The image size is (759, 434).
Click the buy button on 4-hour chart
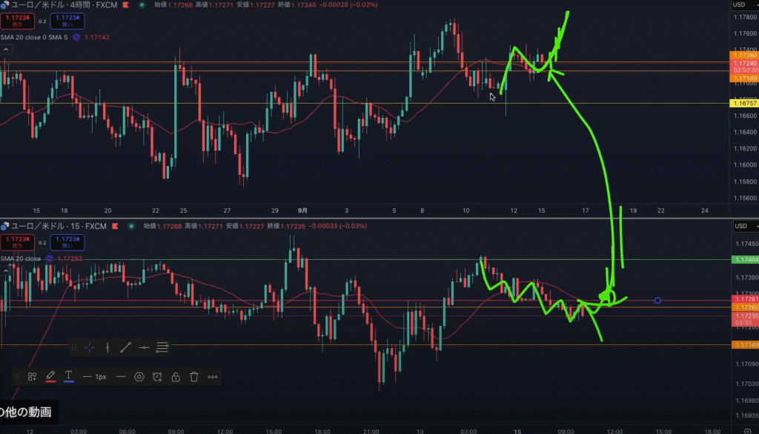click(67, 21)
